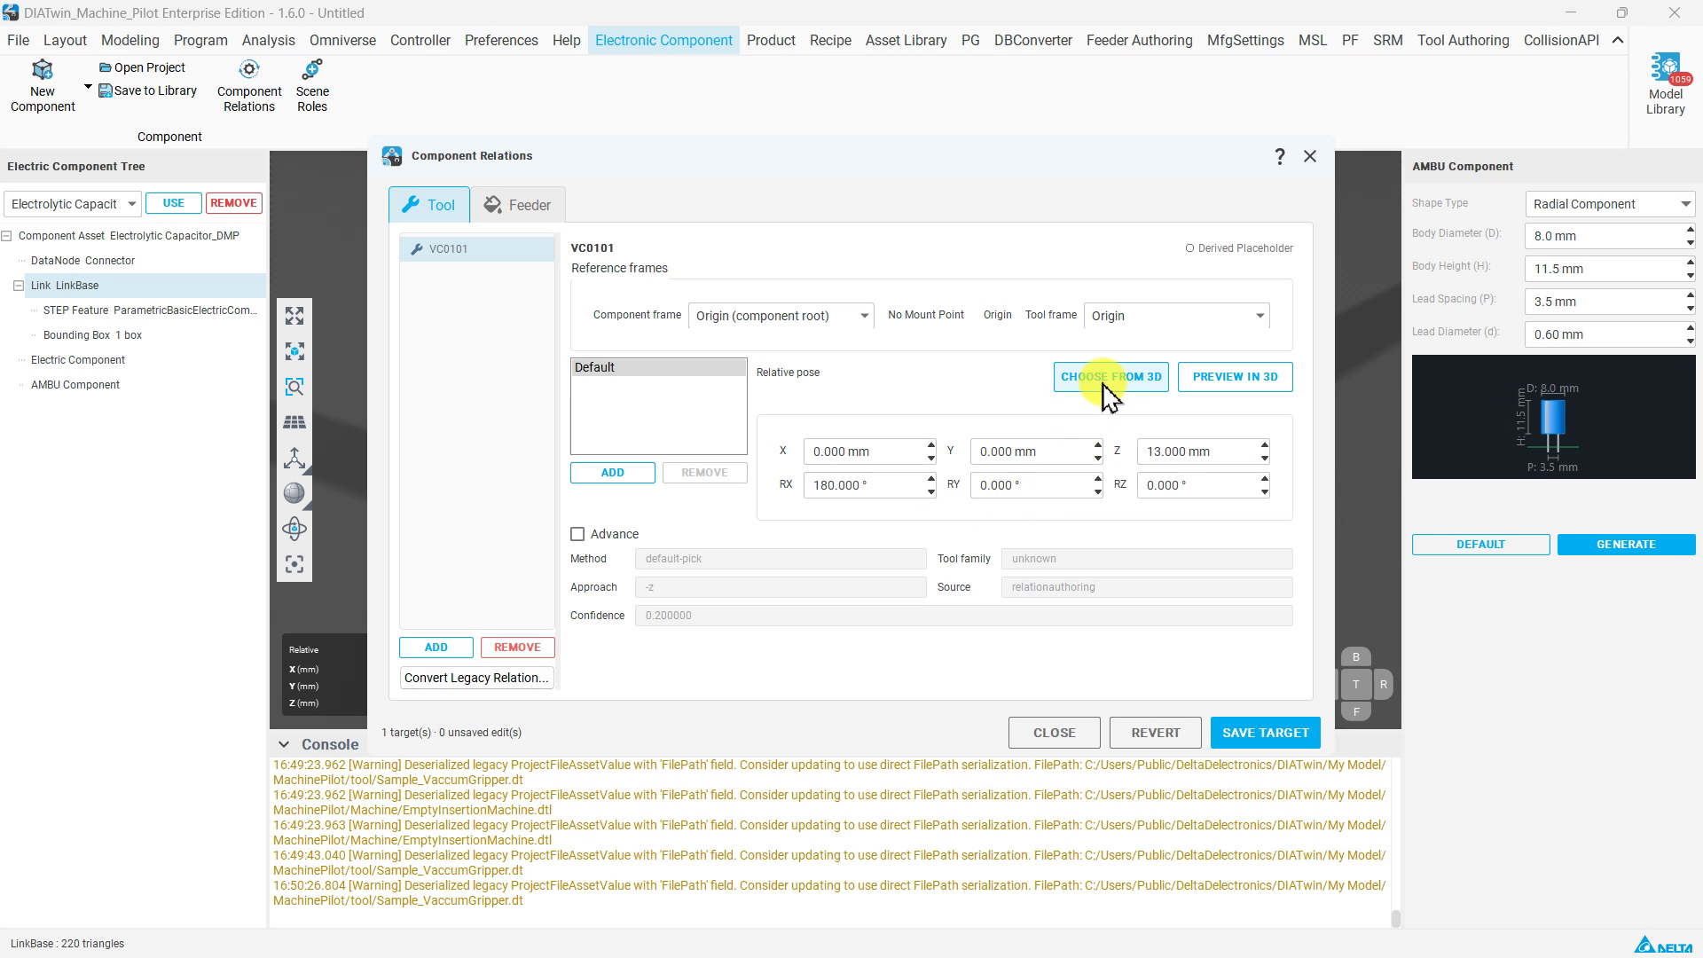This screenshot has width=1703, height=958.
Task: Click the coordinate axes viewport icon
Action: [x=294, y=458]
